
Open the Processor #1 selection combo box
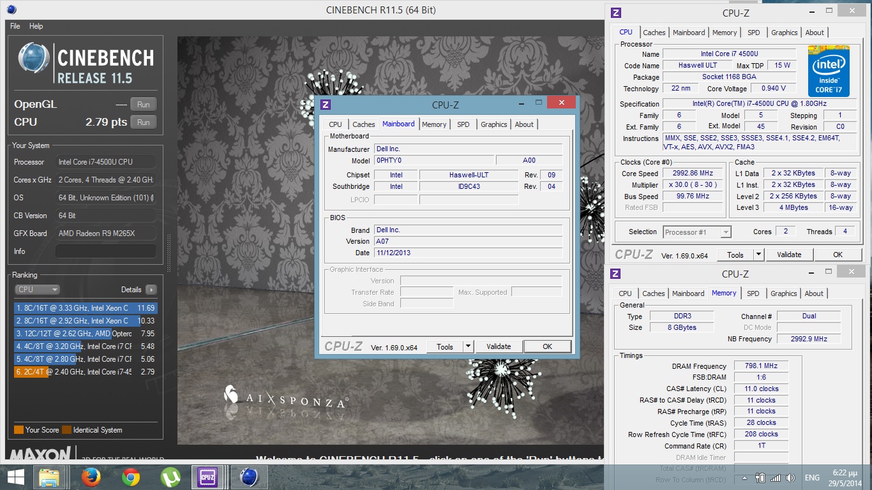pyautogui.click(x=697, y=232)
